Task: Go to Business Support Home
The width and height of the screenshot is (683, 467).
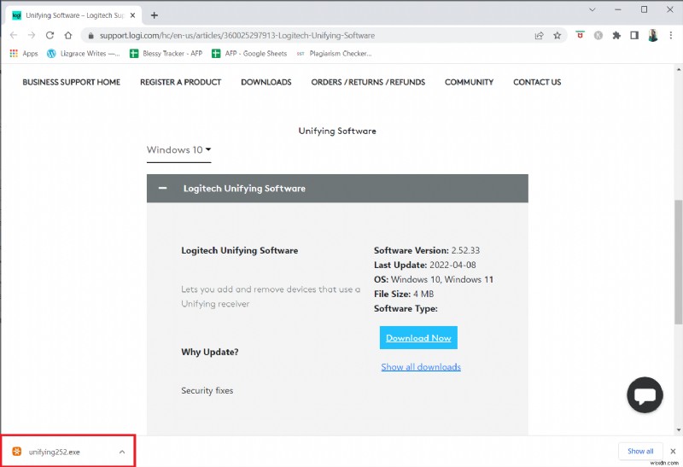Action: tap(72, 82)
